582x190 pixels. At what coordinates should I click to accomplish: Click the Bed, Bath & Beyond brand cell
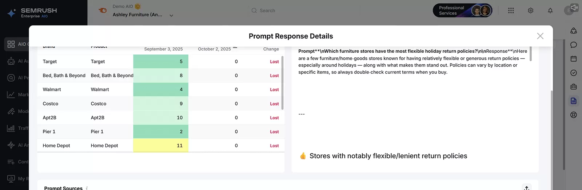click(x=64, y=76)
